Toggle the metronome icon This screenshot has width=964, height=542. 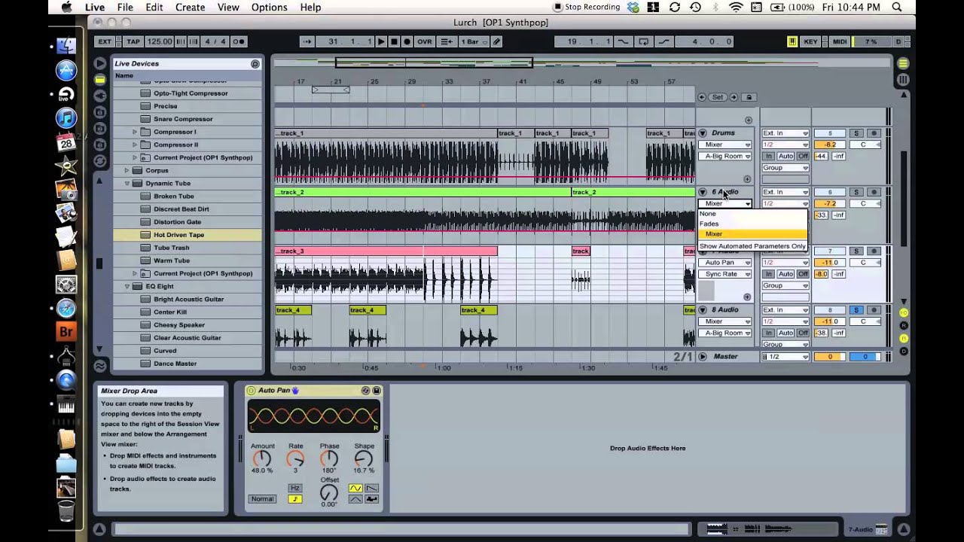tap(239, 41)
